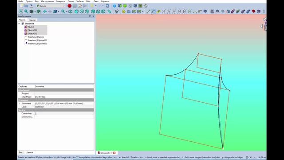
Task: Click navigation cube left arrow
Action: tap(261, 27)
